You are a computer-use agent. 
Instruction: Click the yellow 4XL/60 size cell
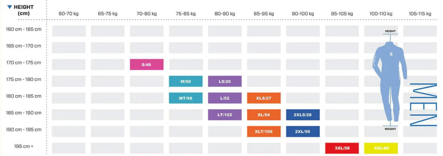point(381,148)
